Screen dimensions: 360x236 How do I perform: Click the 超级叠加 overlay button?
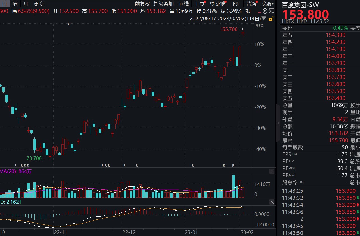[x=163, y=4]
